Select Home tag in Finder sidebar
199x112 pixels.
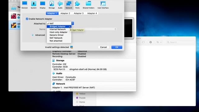[82, 102]
